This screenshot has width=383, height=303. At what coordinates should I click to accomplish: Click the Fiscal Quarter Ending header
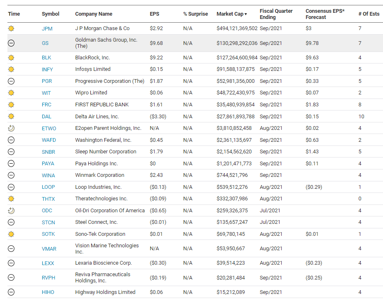[x=276, y=14]
